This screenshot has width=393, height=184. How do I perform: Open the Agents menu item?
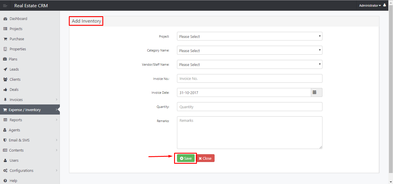(x=30, y=130)
